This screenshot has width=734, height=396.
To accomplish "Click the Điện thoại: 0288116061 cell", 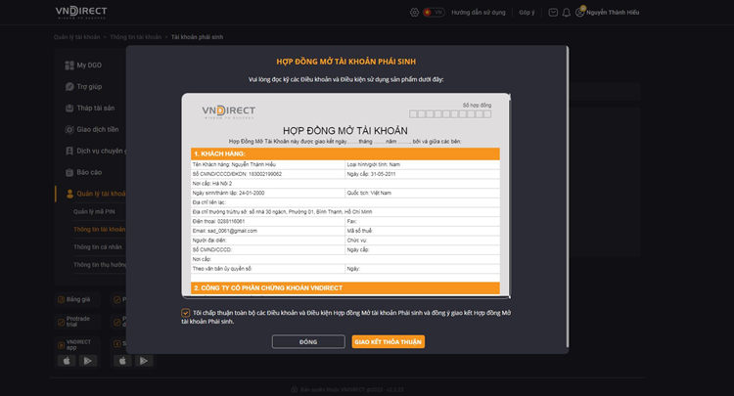I will pyautogui.click(x=268, y=222).
